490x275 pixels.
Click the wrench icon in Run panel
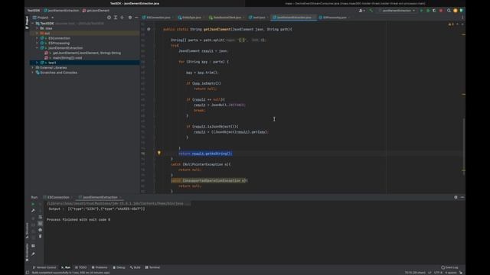33,211
